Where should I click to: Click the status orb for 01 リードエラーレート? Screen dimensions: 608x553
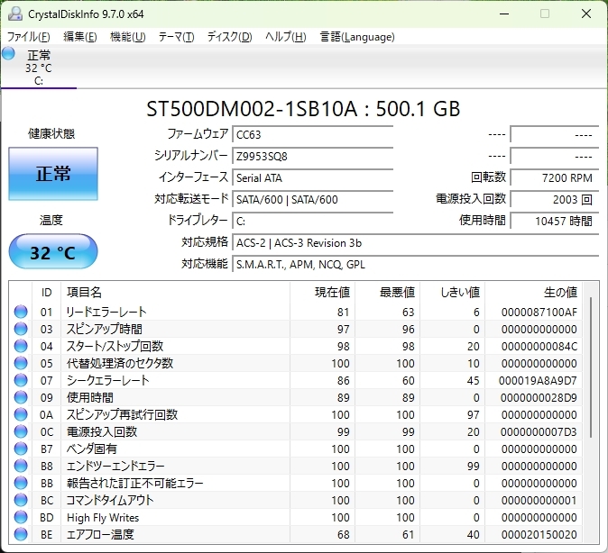pyautogui.click(x=21, y=312)
